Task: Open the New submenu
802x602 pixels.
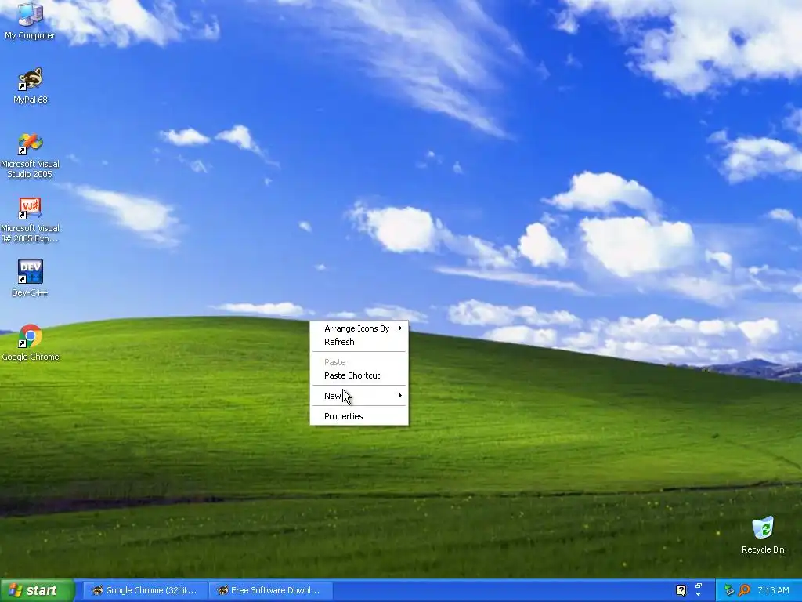Action: pos(359,396)
